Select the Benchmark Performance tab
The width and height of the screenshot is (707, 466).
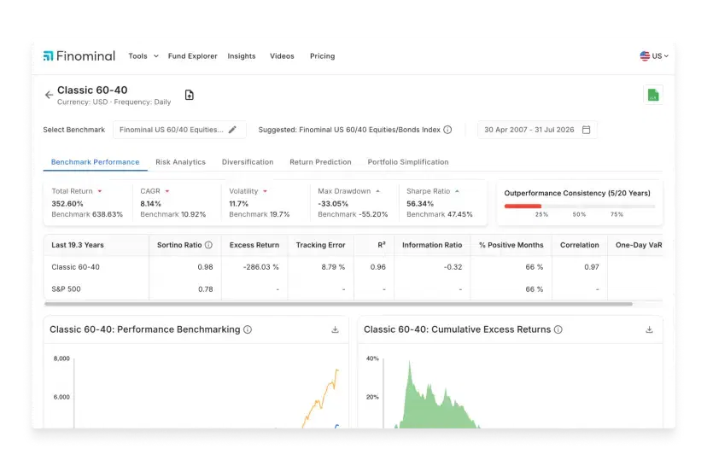95,162
